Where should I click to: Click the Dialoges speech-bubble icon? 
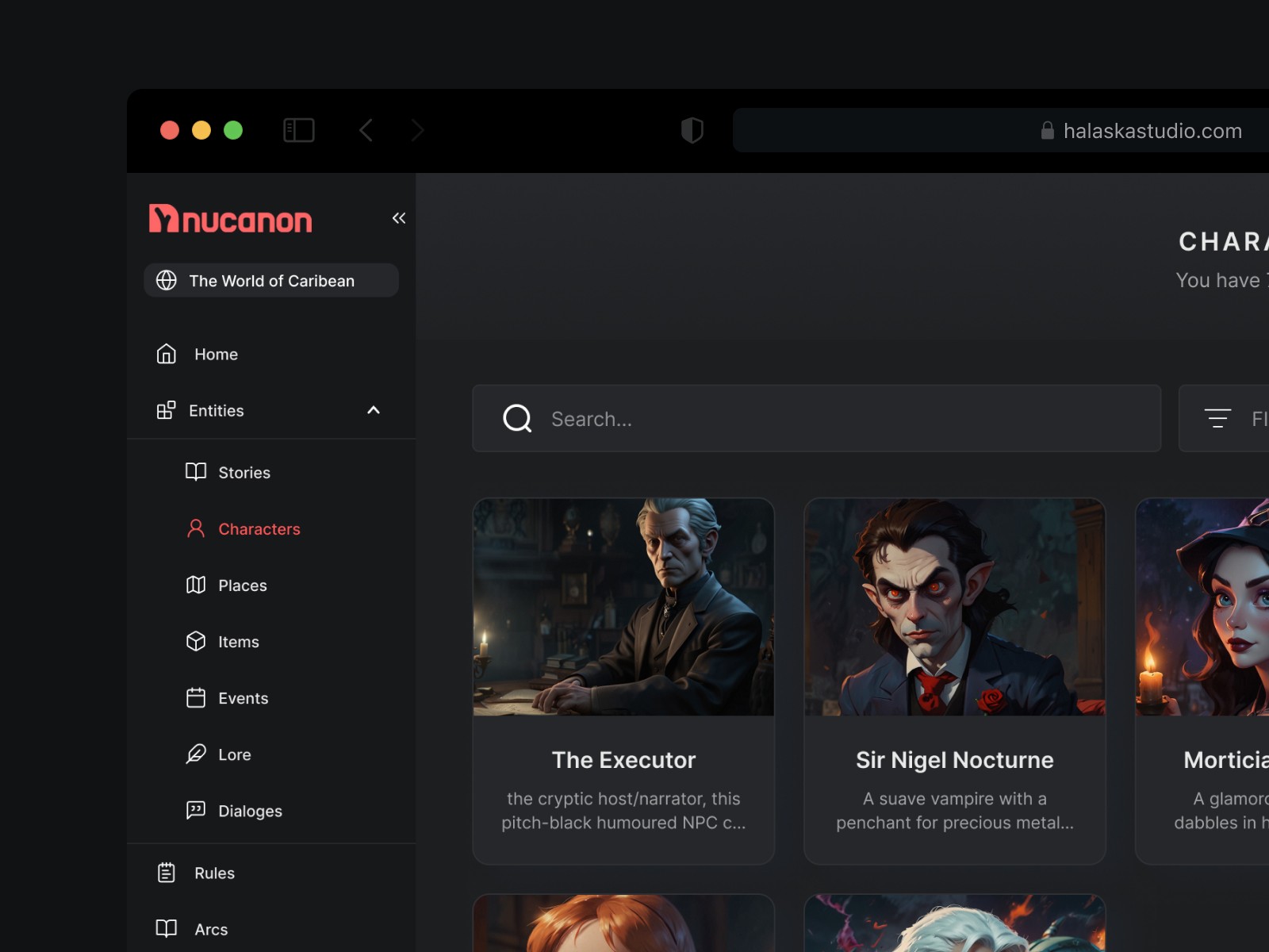coord(196,810)
